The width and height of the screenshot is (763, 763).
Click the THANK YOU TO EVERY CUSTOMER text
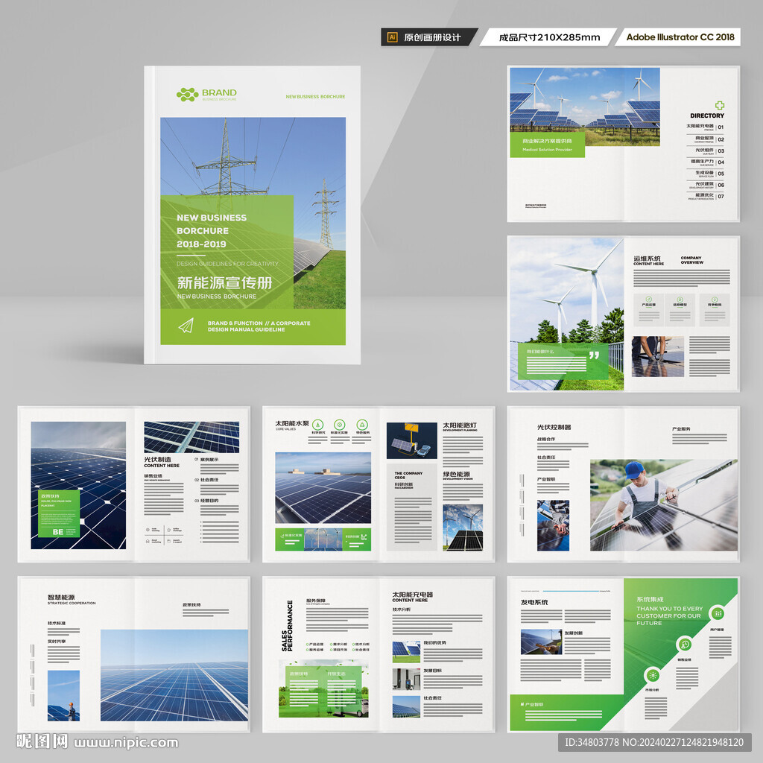pos(670,615)
